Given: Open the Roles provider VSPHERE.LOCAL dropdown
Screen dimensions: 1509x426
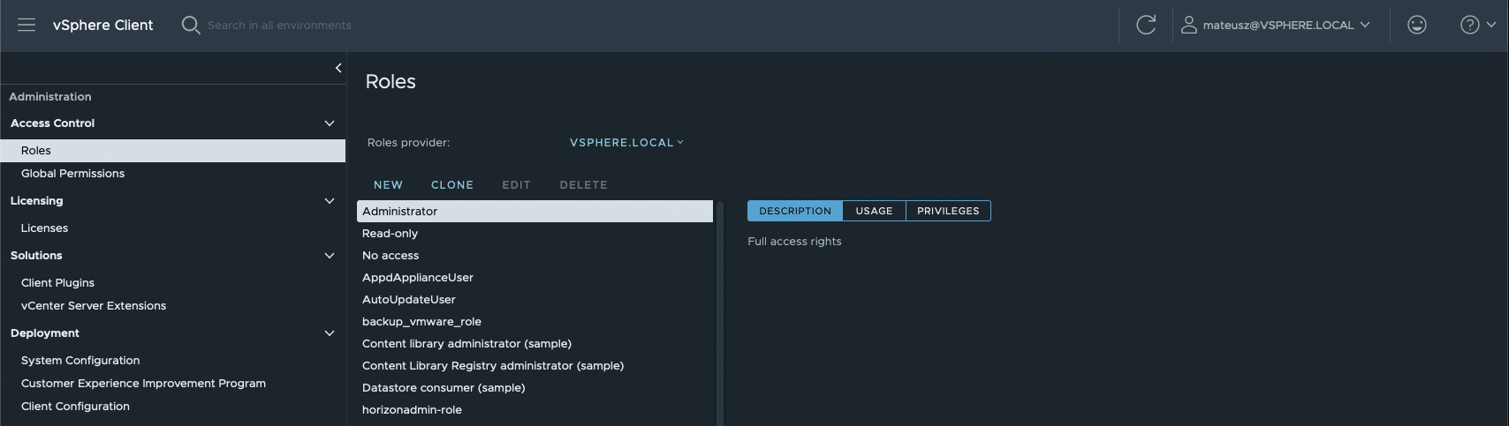Looking at the screenshot, I should click(x=626, y=142).
